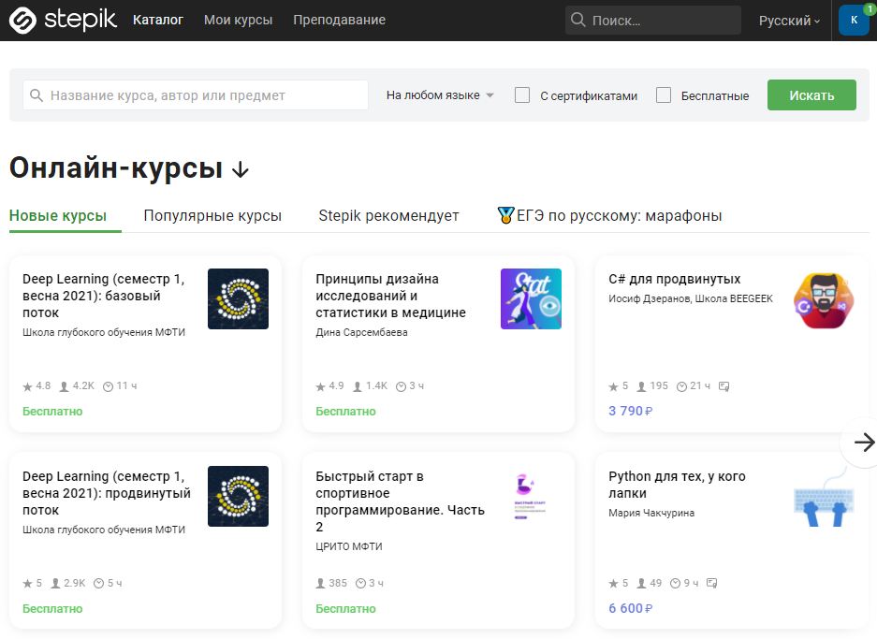Click author Дина Сарсембаева
The image size is (877, 639).
pos(361,333)
